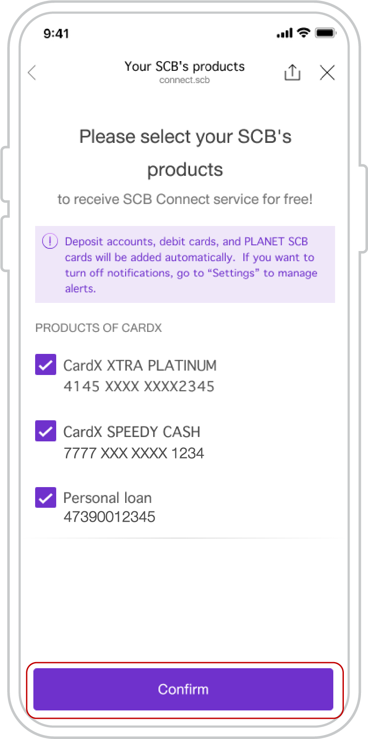The height and width of the screenshot is (739, 368).
Task: Tap the back chevron arrow
Action: tap(32, 73)
